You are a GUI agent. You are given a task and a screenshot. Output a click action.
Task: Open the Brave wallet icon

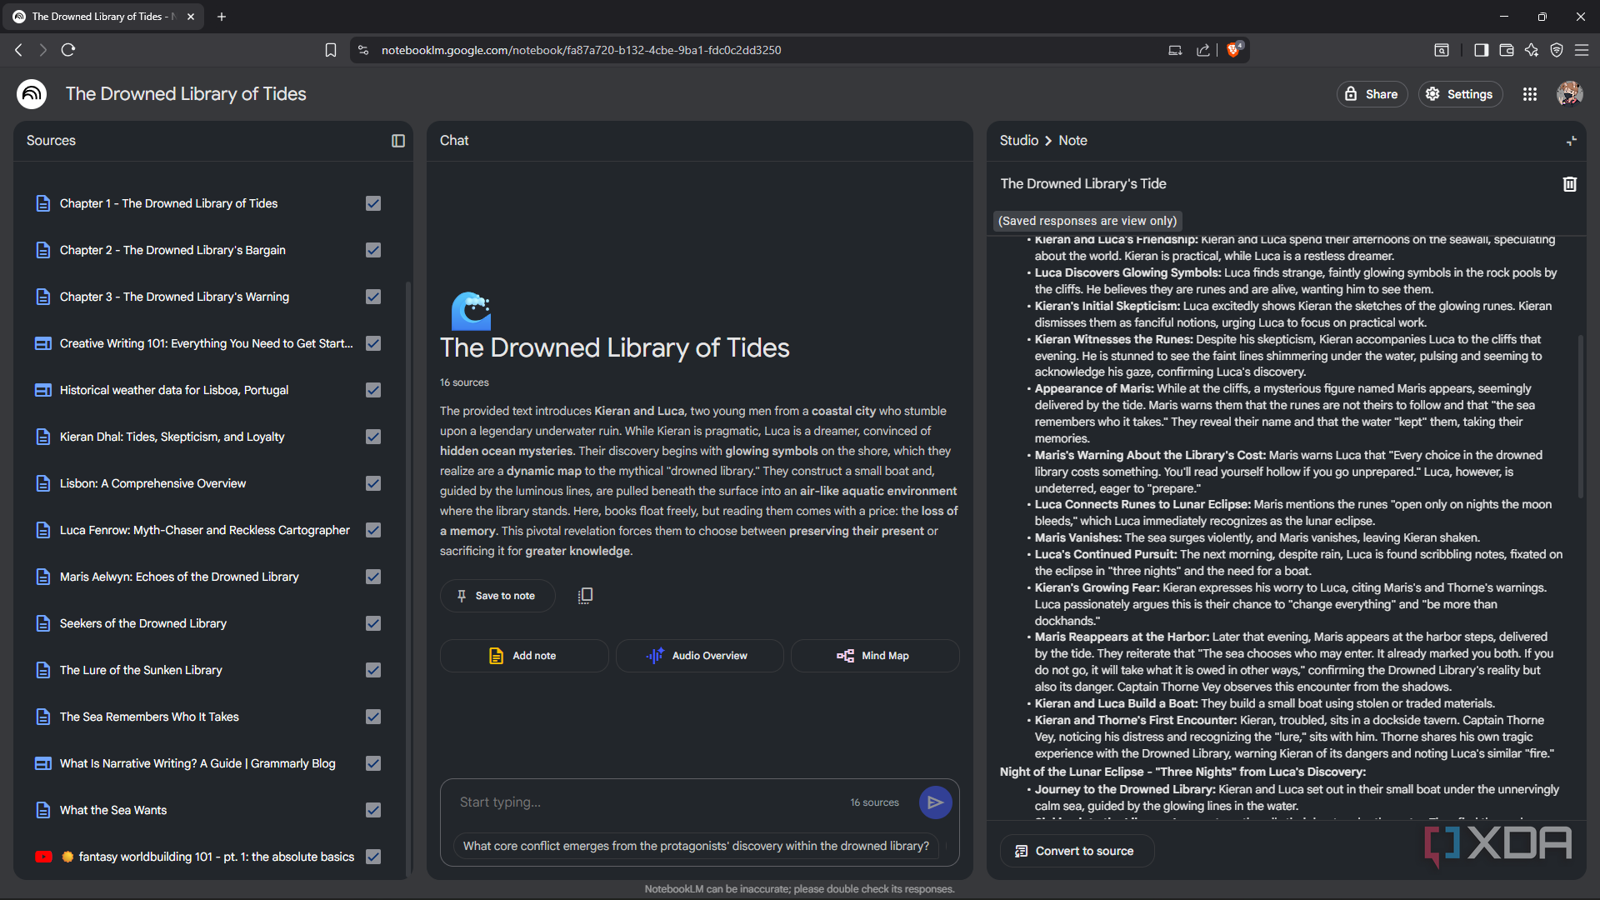point(1506,50)
